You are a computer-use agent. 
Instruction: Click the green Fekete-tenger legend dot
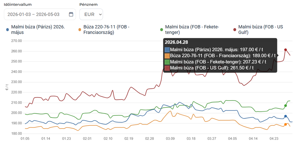pos(161,29)
